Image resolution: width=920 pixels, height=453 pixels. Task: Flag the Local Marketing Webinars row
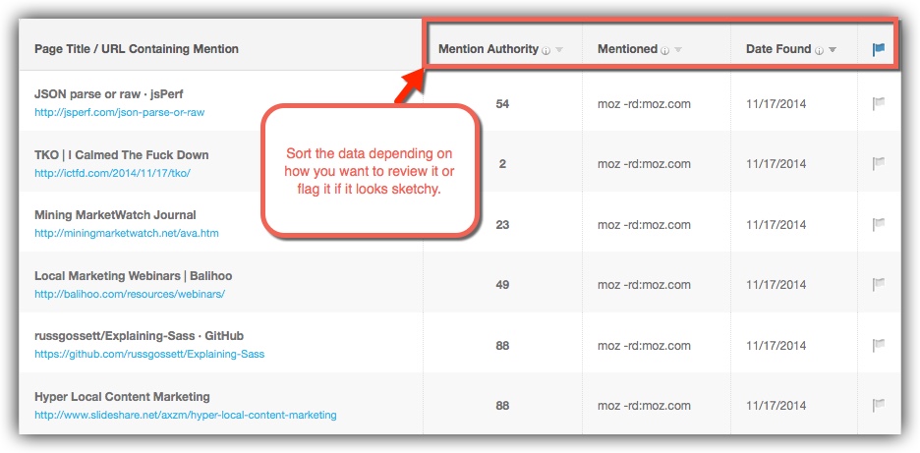[879, 285]
